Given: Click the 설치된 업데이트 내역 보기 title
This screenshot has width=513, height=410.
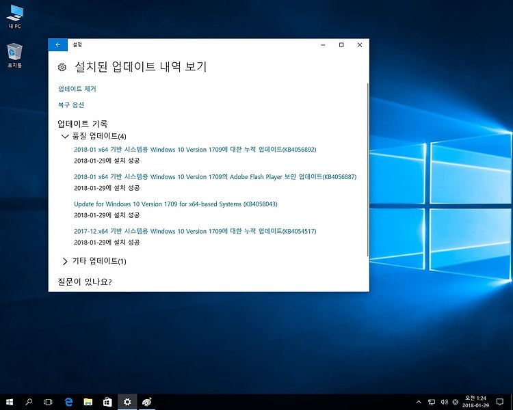Looking at the screenshot, I should (141, 67).
